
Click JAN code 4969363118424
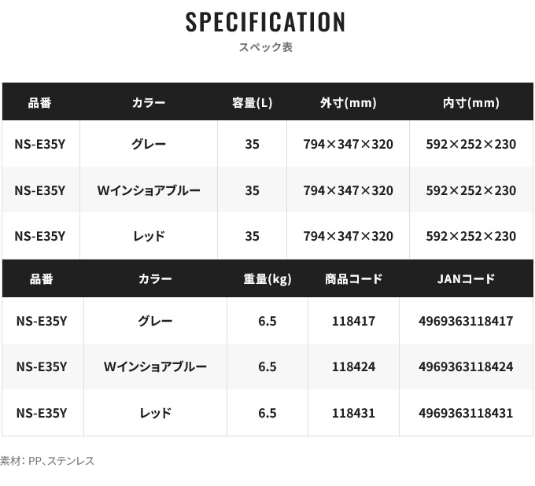[466, 367]
